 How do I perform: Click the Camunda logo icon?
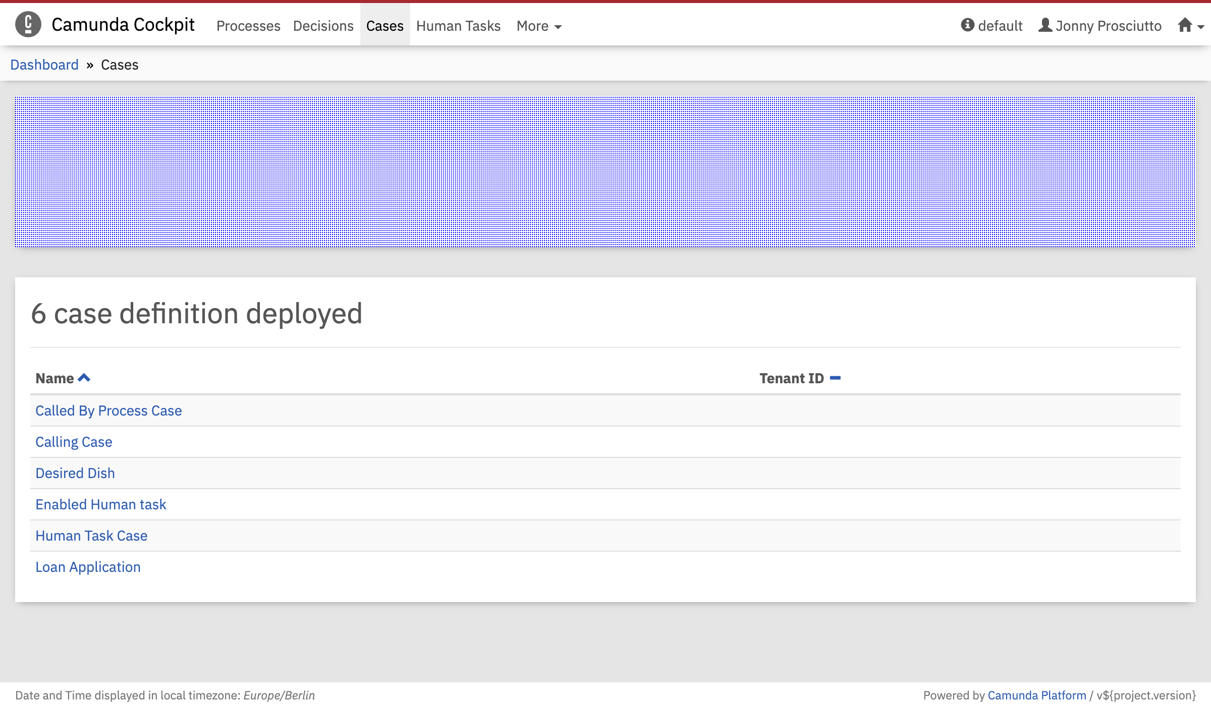pos(28,24)
